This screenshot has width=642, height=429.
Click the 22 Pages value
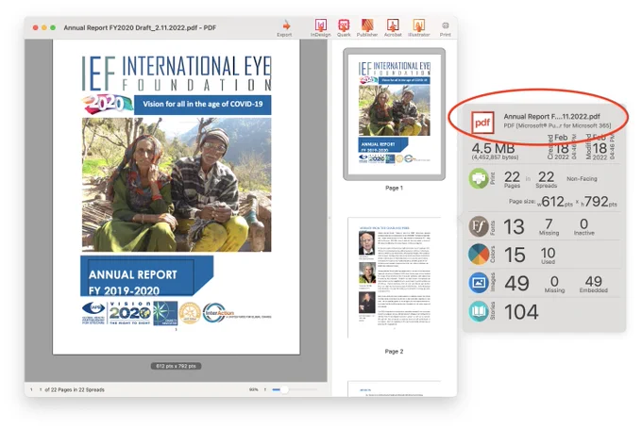pos(513,177)
